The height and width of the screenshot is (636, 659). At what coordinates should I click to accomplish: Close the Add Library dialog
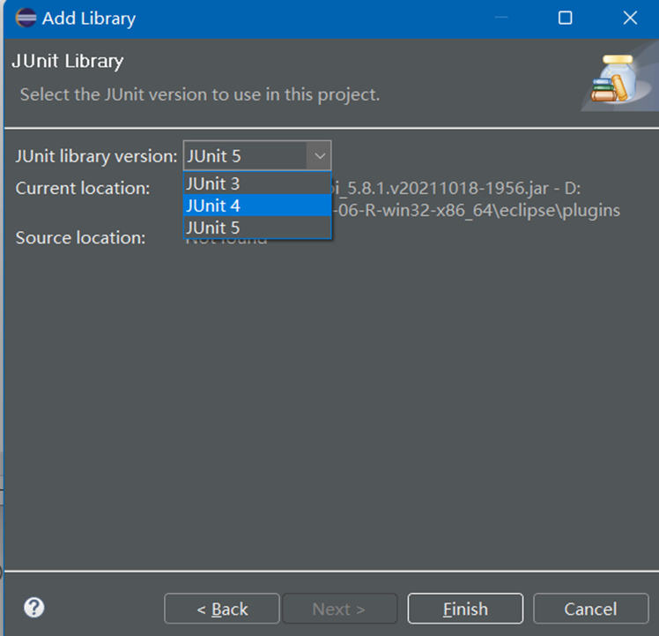click(629, 18)
